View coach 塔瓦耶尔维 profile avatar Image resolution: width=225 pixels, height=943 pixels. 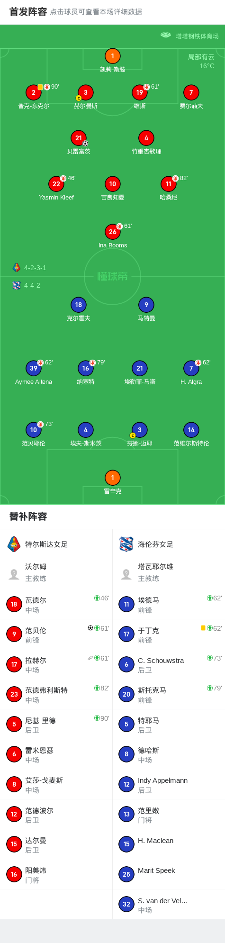click(126, 574)
